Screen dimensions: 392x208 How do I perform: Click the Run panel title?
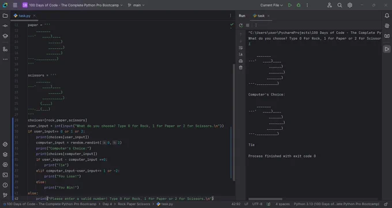point(242,16)
